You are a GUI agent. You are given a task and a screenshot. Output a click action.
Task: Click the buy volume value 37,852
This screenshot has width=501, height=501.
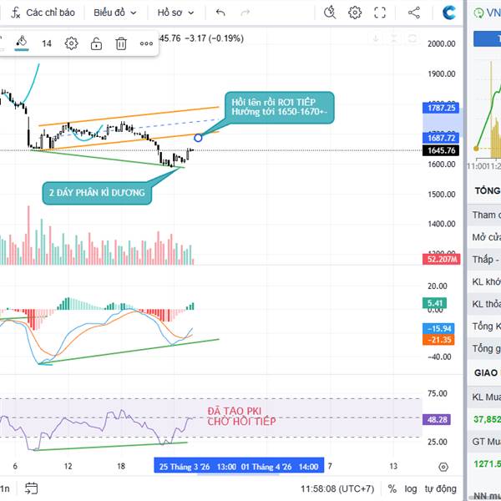coord(487,419)
